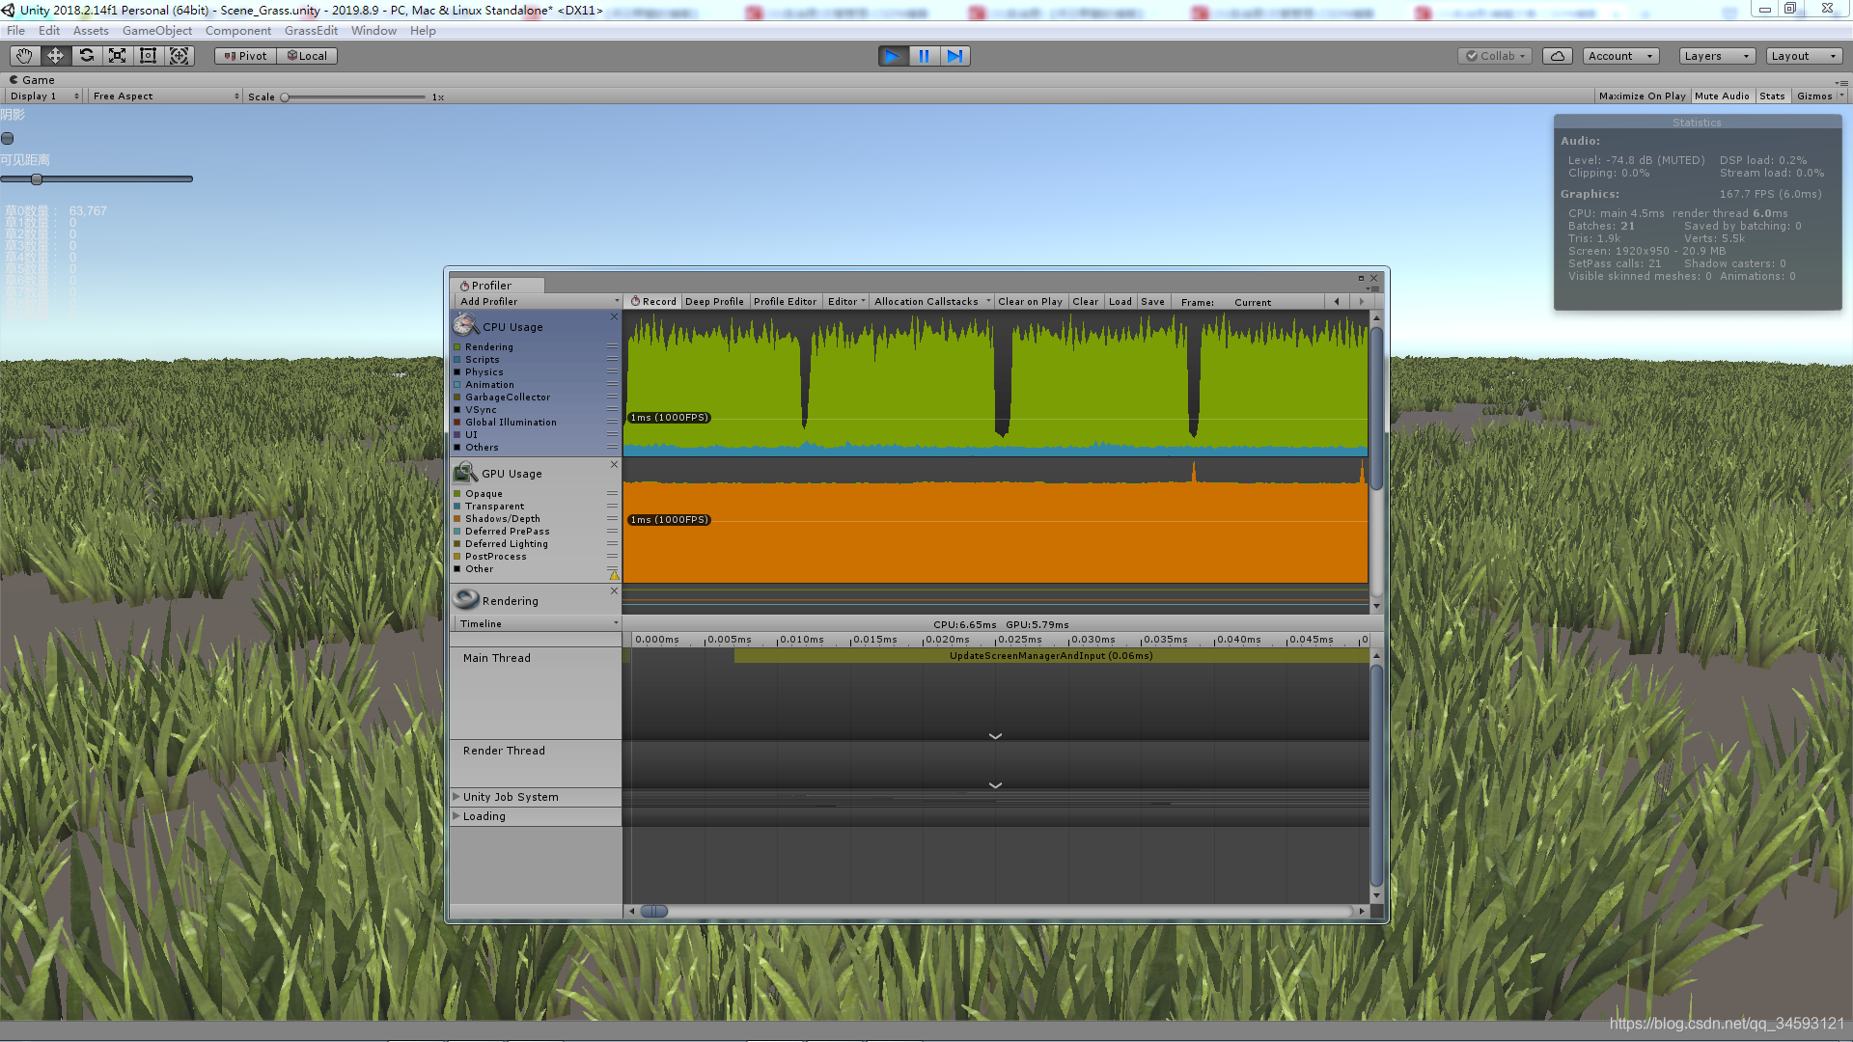
Task: Open the Layers dropdown
Action: (x=1716, y=56)
